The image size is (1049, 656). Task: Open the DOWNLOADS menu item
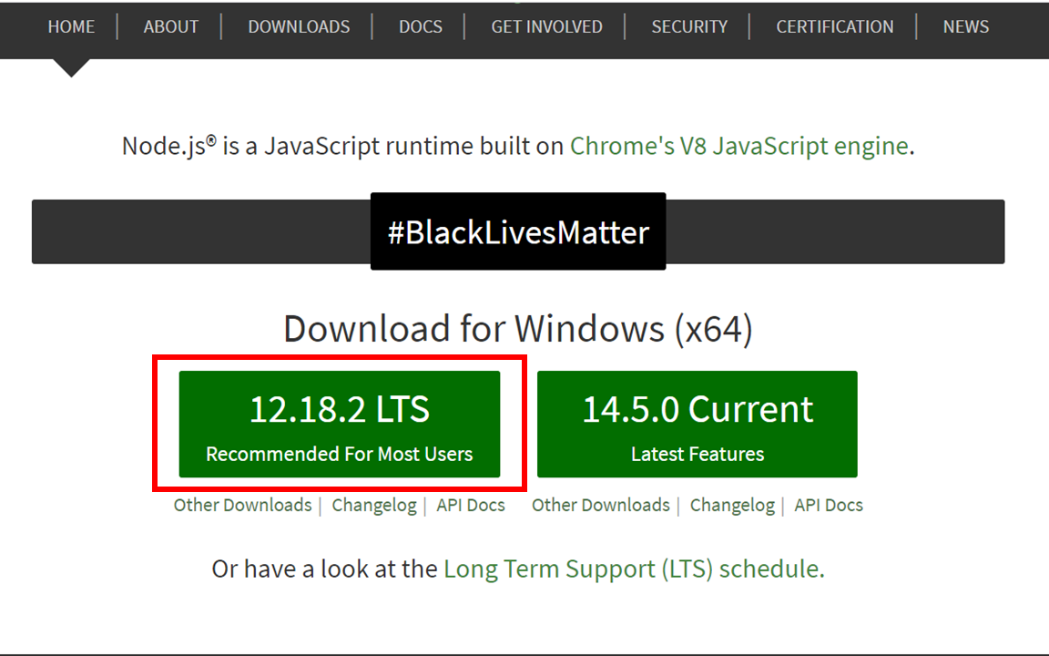coord(299,26)
